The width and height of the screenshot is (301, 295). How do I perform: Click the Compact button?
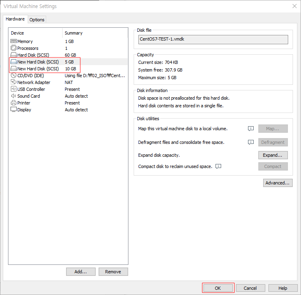pos(273,166)
